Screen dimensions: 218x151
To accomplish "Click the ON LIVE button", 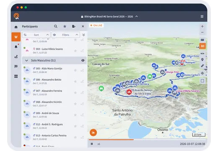I will (x=96, y=26).
